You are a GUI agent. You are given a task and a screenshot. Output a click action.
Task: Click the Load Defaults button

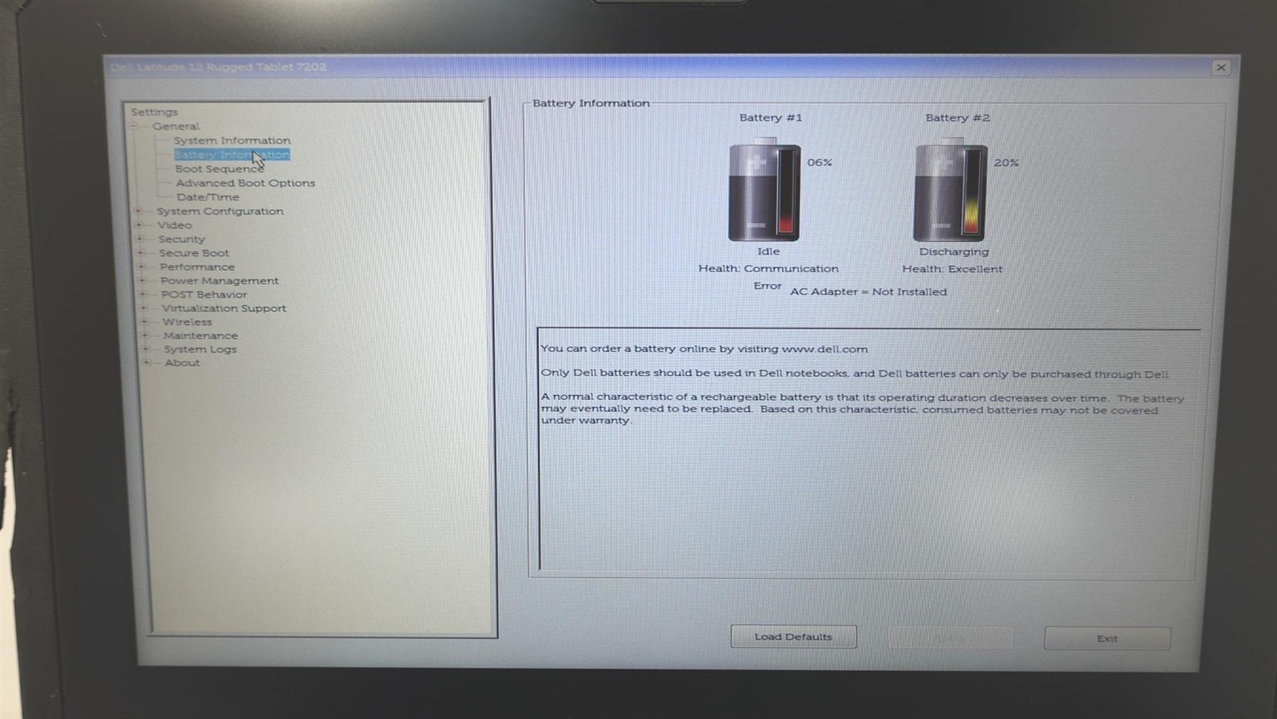coord(793,637)
